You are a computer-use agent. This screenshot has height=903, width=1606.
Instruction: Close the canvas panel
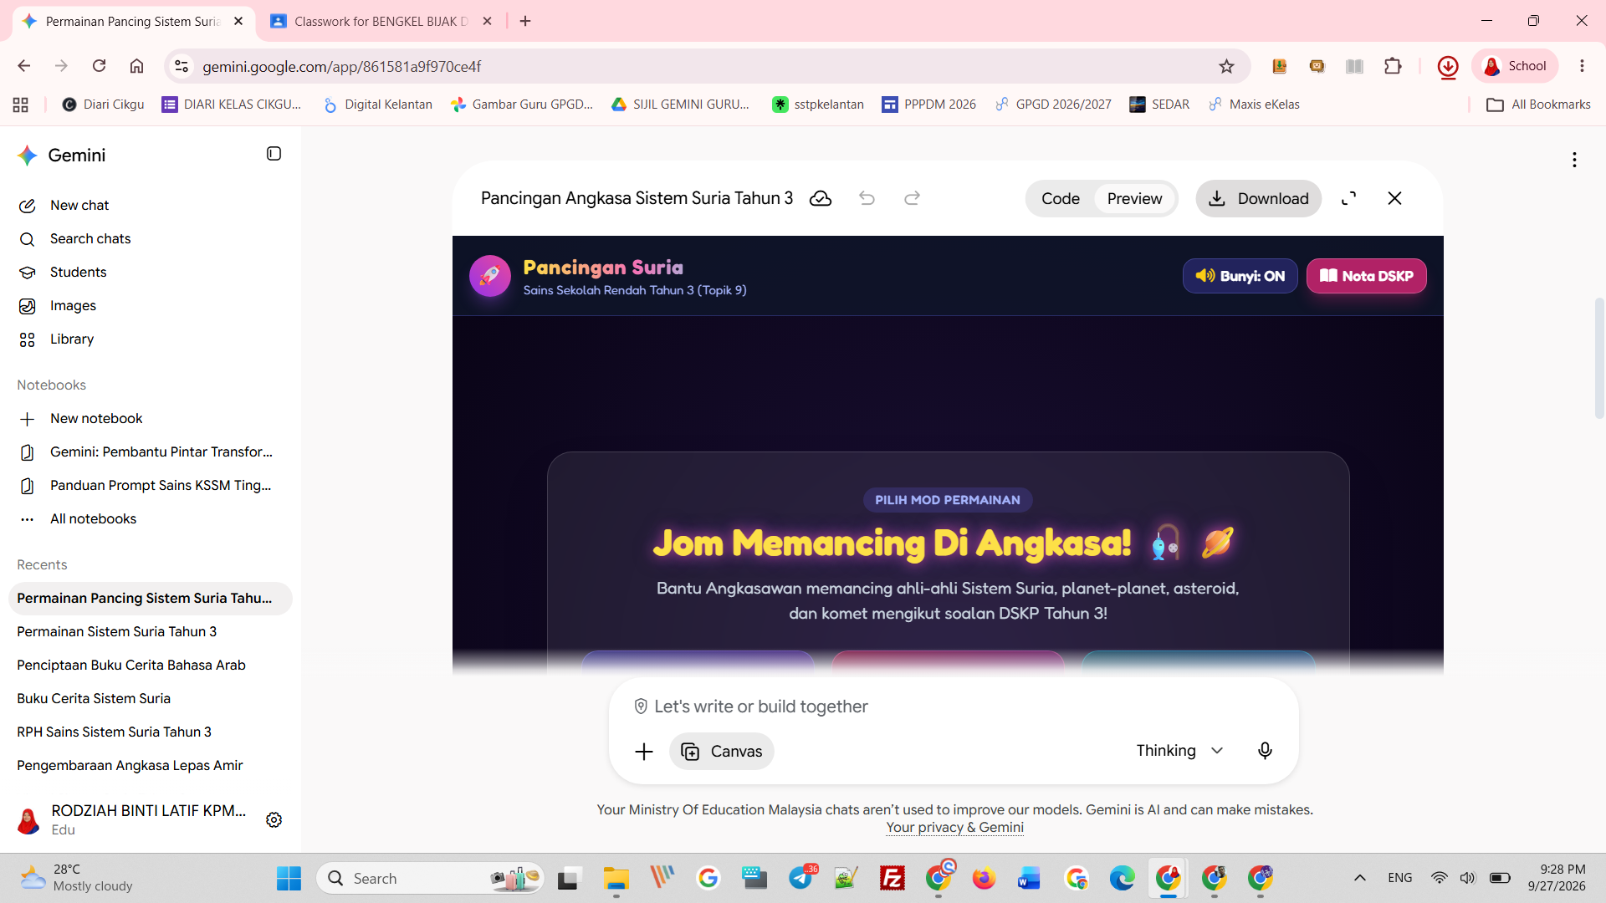tap(1394, 199)
